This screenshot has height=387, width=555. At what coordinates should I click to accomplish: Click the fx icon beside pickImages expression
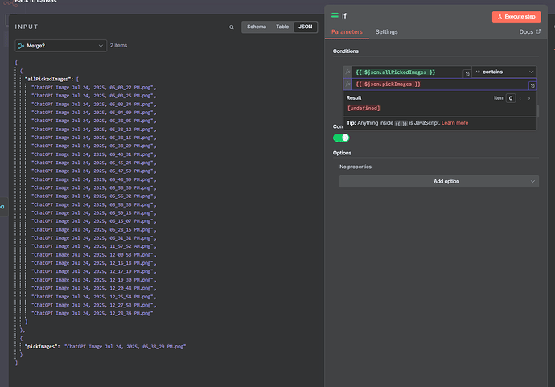click(347, 84)
